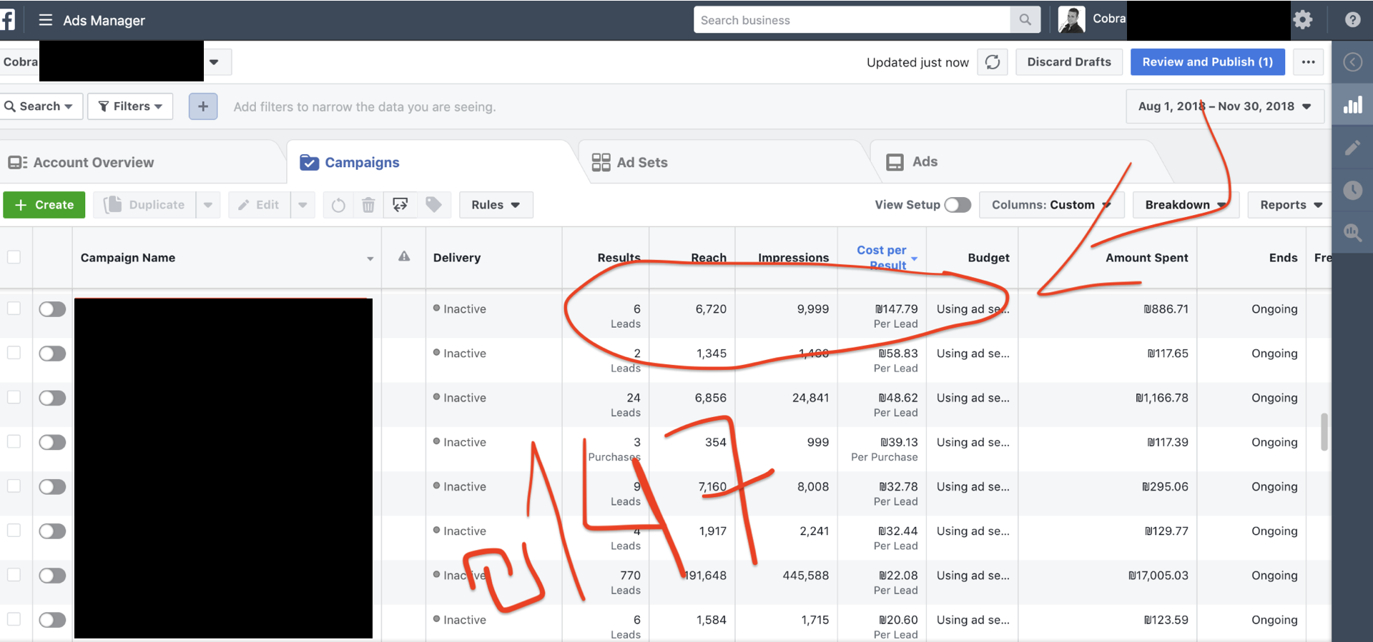1373x642 pixels.
Task: Click the tag label icon in toolbar
Action: pos(433,205)
